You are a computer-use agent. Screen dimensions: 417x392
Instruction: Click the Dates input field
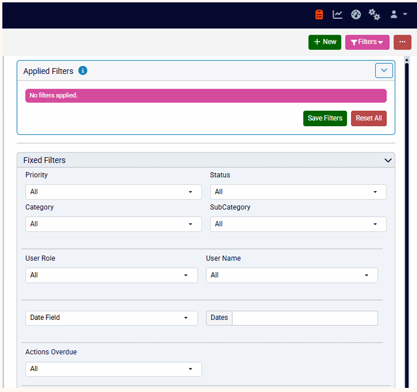[x=305, y=318]
